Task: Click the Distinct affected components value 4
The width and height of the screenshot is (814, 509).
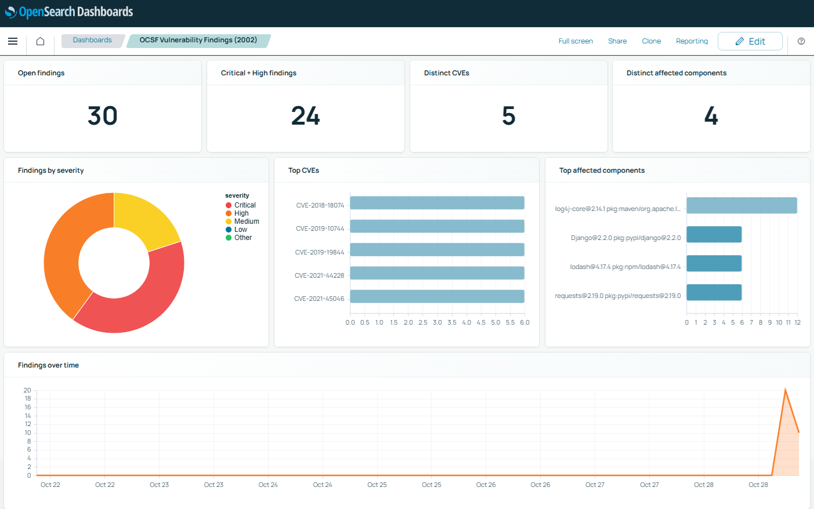Action: tap(711, 116)
